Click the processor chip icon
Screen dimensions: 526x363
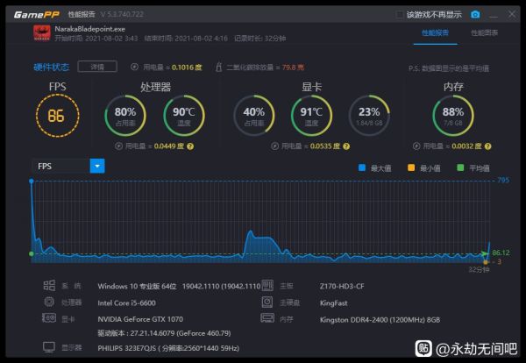49,302
